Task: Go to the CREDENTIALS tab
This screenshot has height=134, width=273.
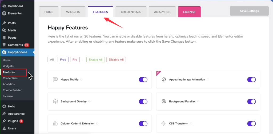Action: (131, 12)
